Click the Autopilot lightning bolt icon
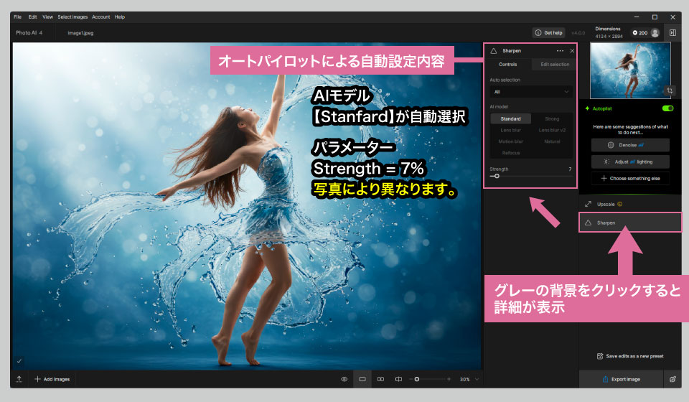 click(x=587, y=108)
